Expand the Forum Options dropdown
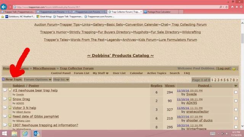The height and width of the screenshot is (137, 244). pos(38,80)
